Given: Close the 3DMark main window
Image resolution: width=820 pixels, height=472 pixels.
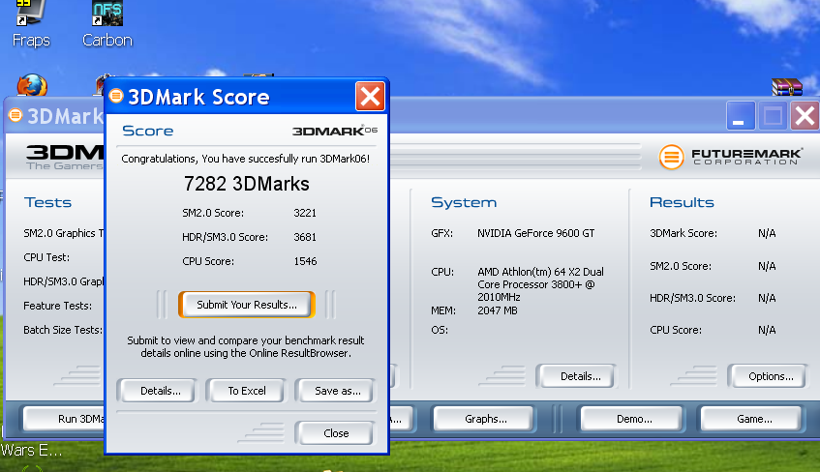Looking at the screenshot, I should [805, 115].
